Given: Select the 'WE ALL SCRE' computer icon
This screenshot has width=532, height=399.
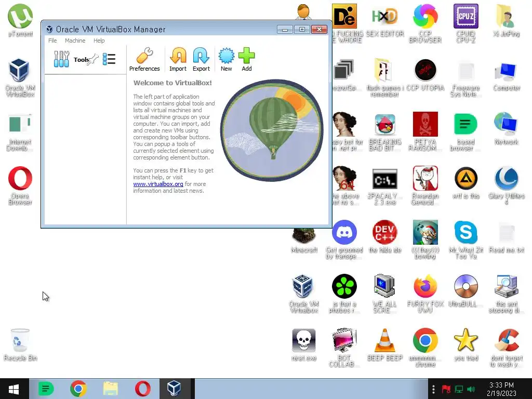Looking at the screenshot, I should [385, 294].
